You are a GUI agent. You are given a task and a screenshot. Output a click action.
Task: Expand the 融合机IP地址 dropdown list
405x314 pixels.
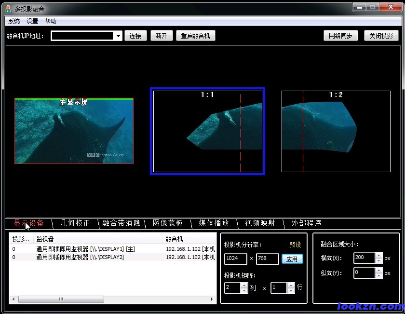coord(118,36)
